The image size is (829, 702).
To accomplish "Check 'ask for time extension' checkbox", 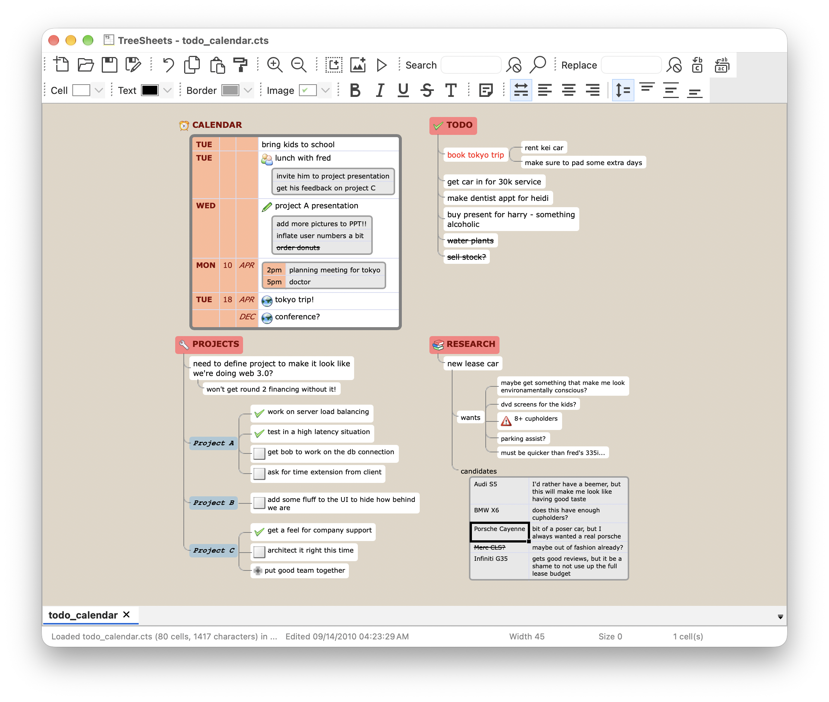I will [259, 473].
